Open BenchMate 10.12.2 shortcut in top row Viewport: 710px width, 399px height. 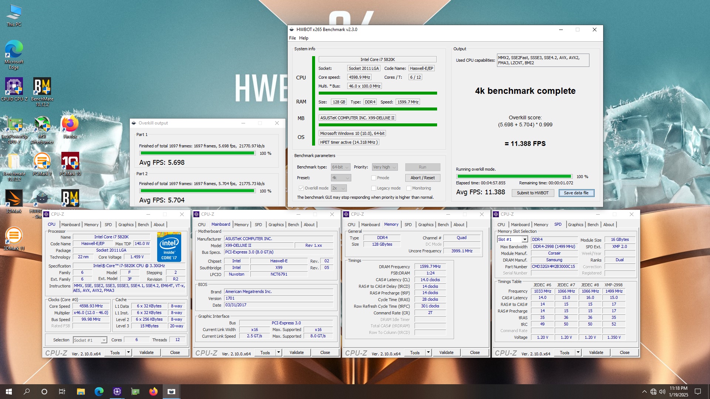(x=42, y=92)
